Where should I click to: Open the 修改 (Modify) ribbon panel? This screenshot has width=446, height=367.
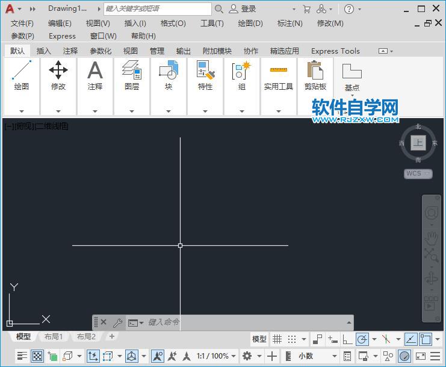click(x=58, y=75)
